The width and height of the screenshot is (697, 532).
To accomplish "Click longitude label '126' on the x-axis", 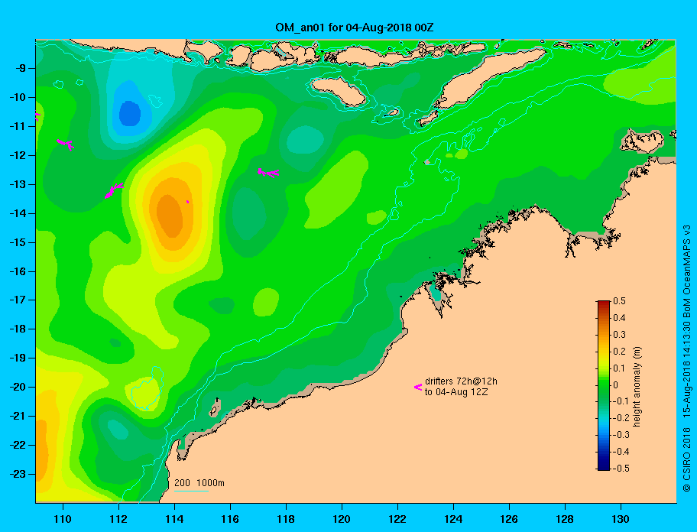I will coord(509,519).
